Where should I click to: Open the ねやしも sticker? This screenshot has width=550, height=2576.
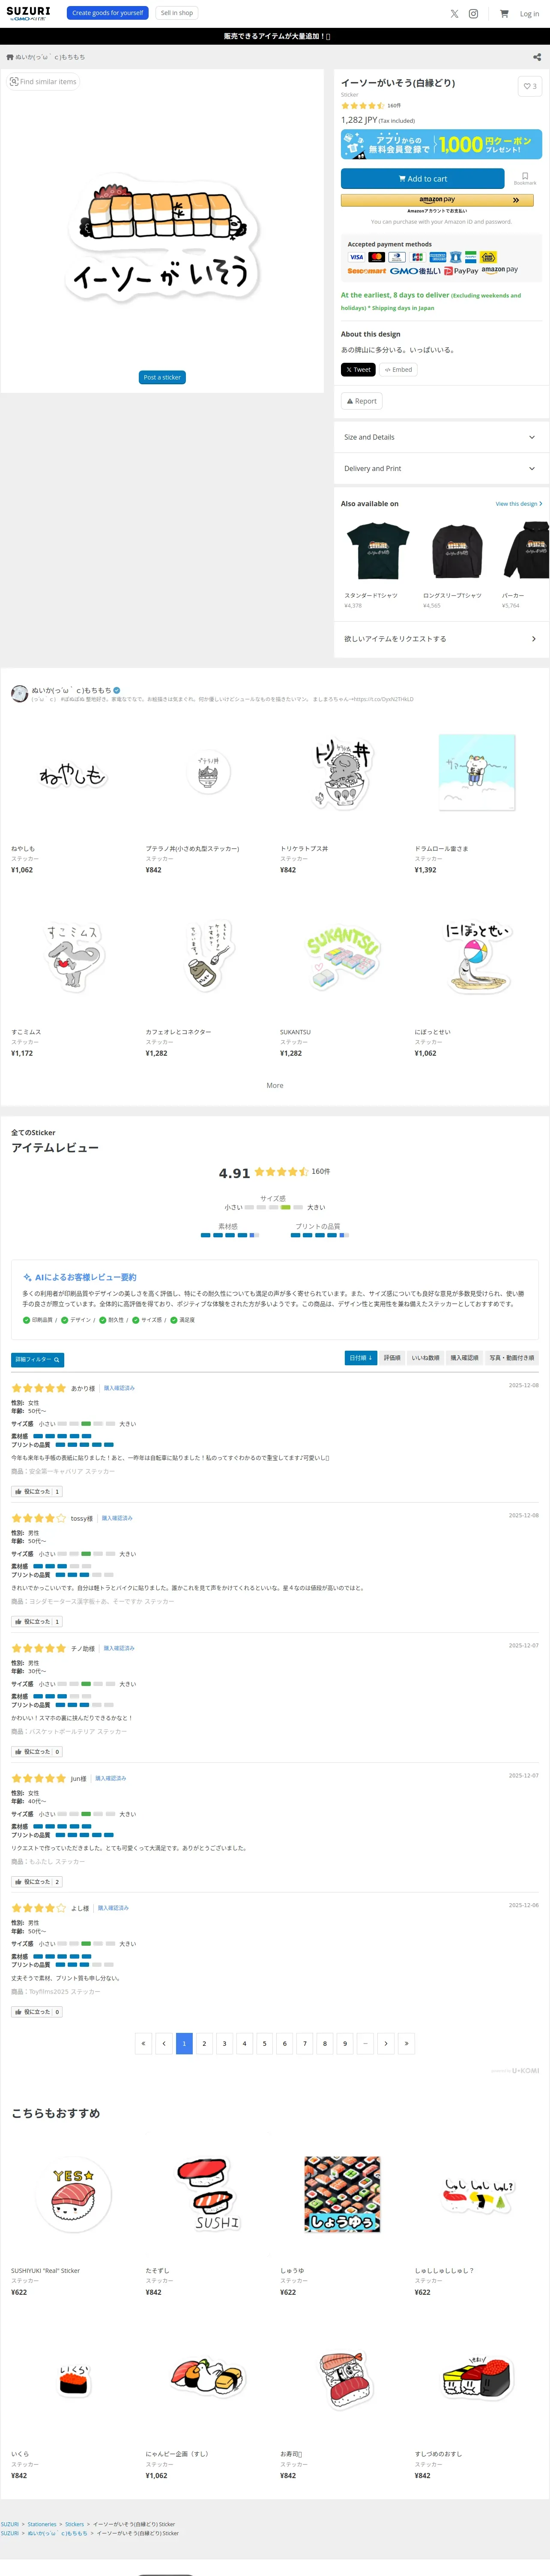(x=73, y=775)
